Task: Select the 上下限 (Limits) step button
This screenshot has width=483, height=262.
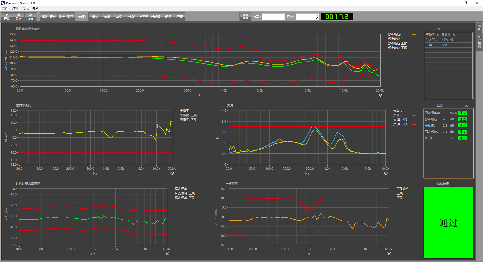Action: click(x=143, y=17)
